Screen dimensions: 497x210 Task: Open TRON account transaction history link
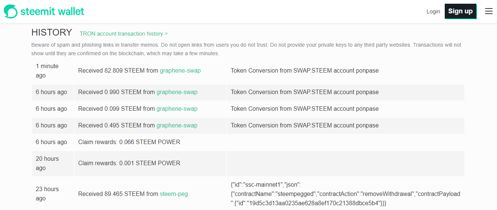coord(124,34)
